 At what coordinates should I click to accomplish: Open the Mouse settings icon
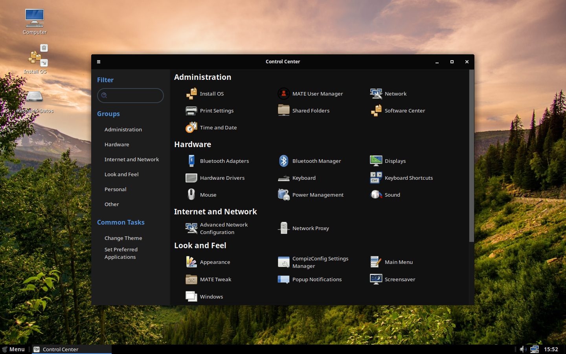coord(191,195)
